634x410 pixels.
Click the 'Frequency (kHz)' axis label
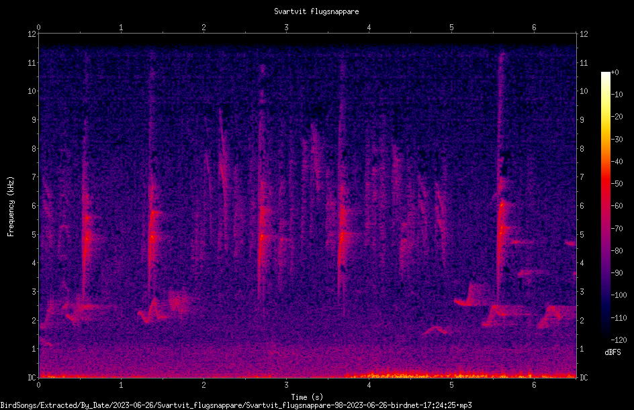tap(11, 207)
